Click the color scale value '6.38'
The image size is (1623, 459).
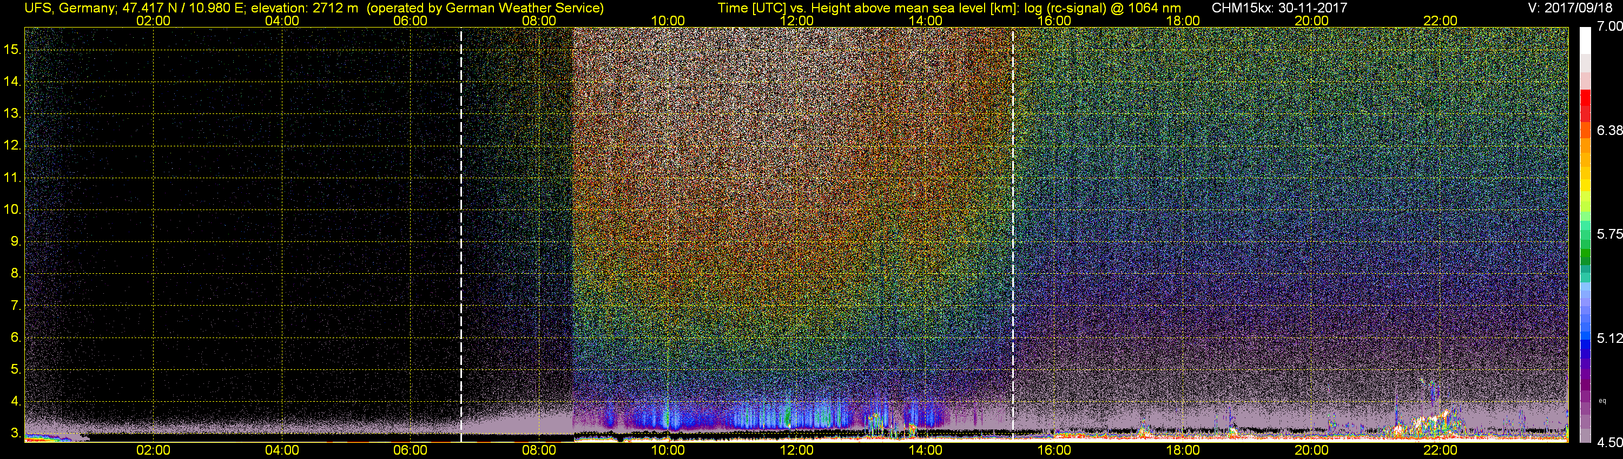coord(1609,130)
